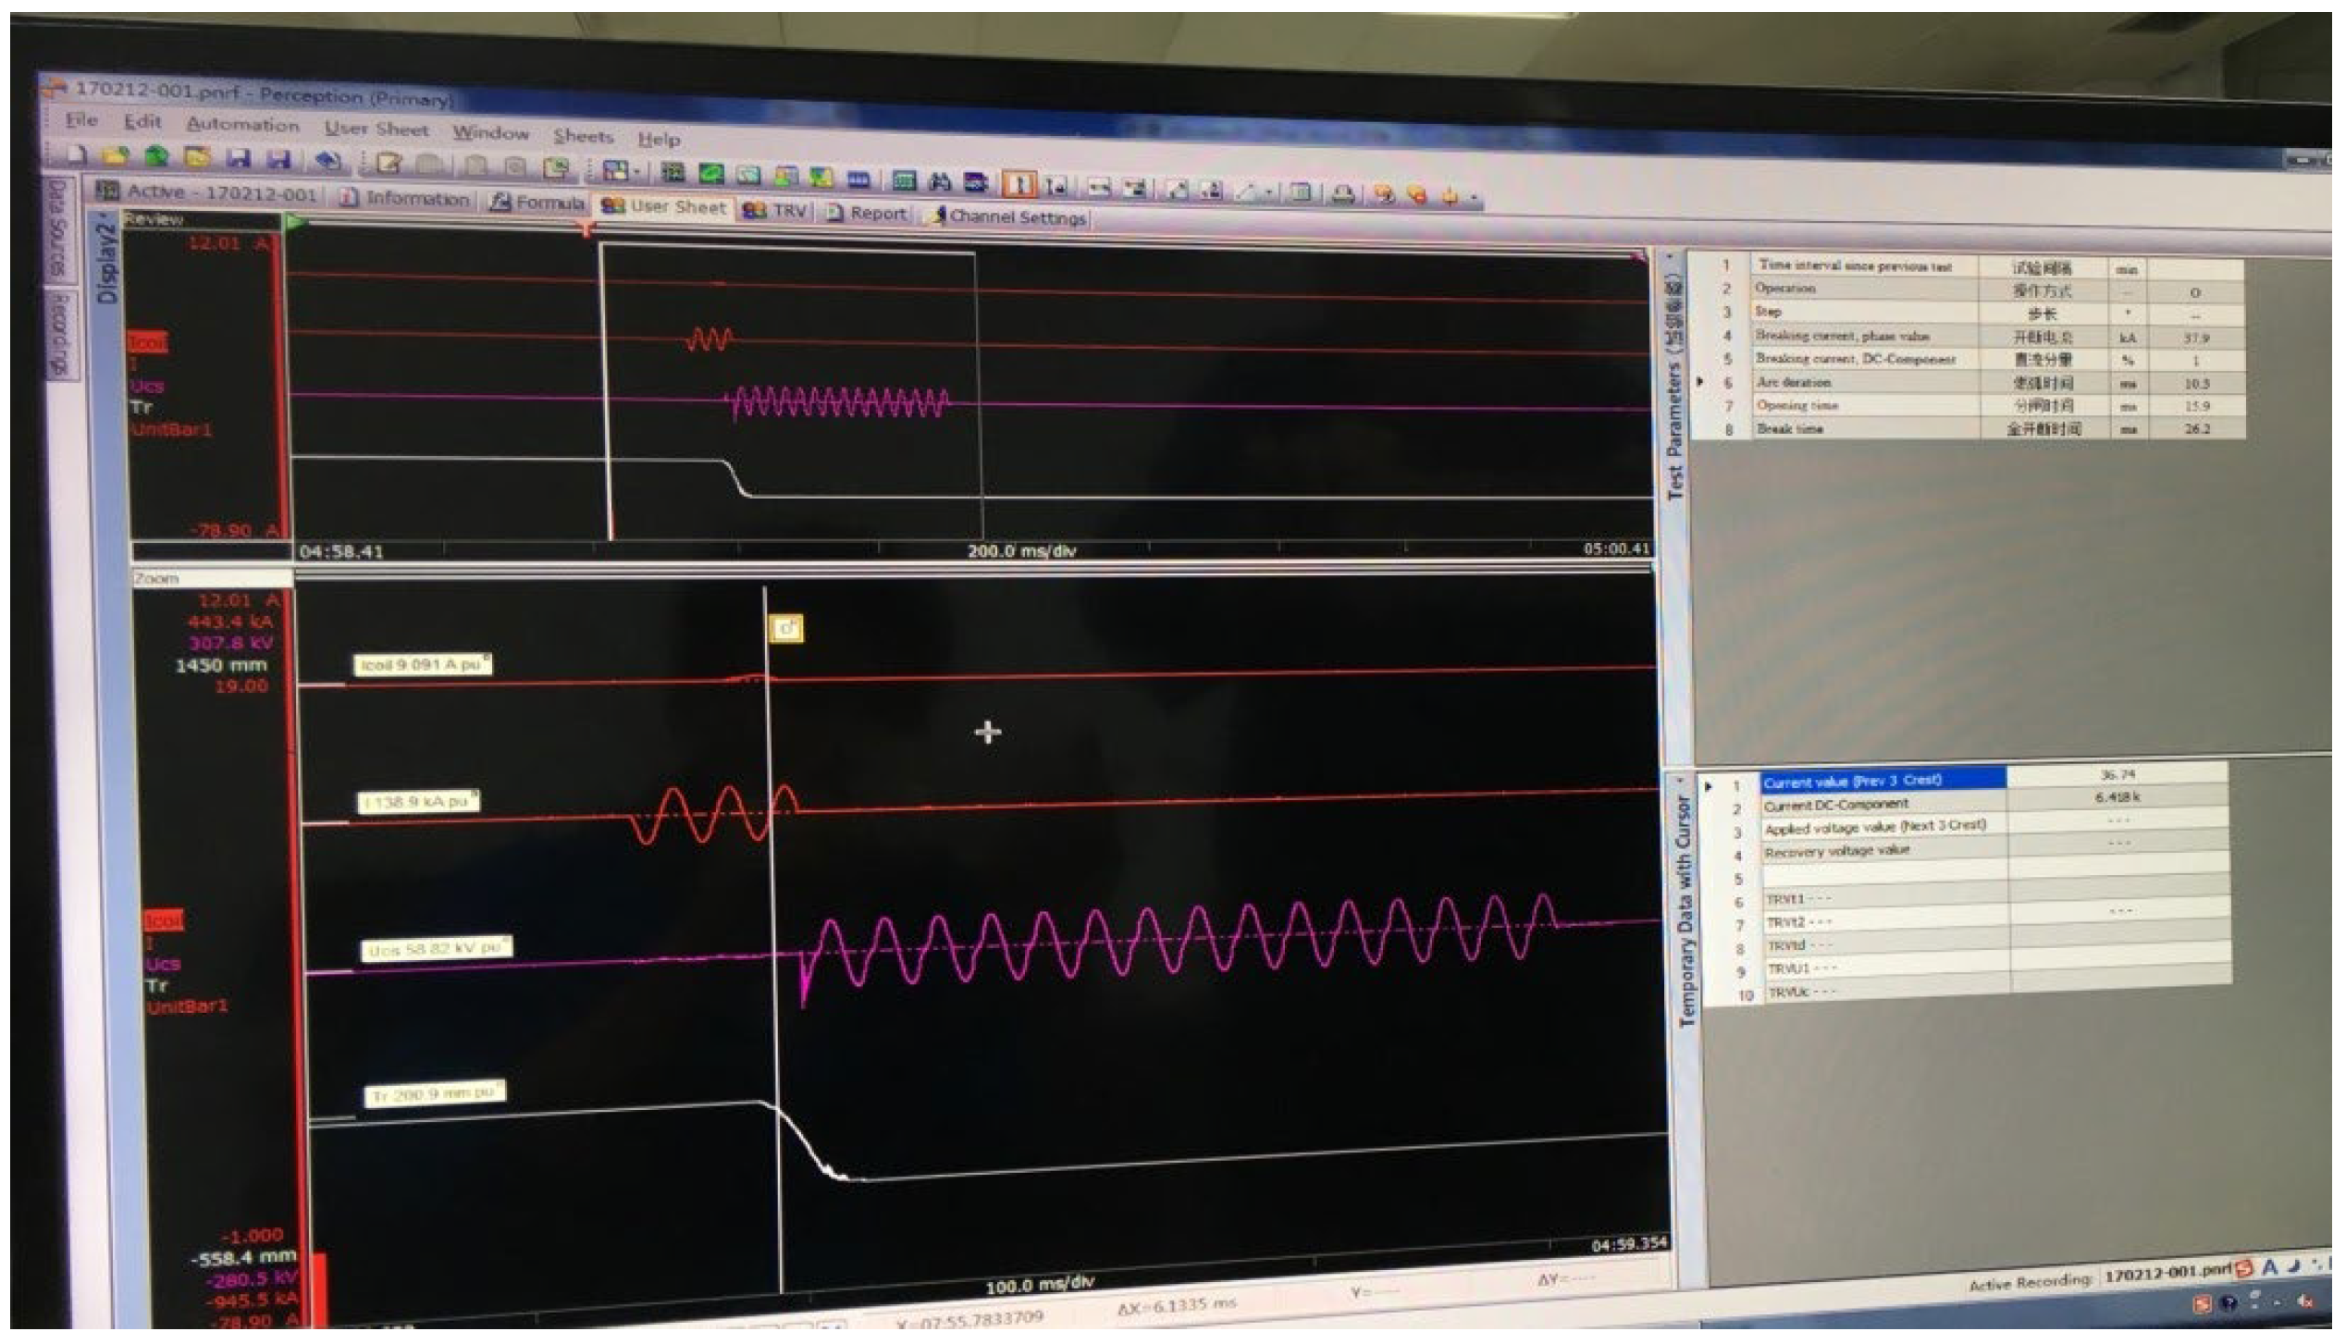Open the Automation menu
The width and height of the screenshot is (2346, 1344).
coord(242,124)
